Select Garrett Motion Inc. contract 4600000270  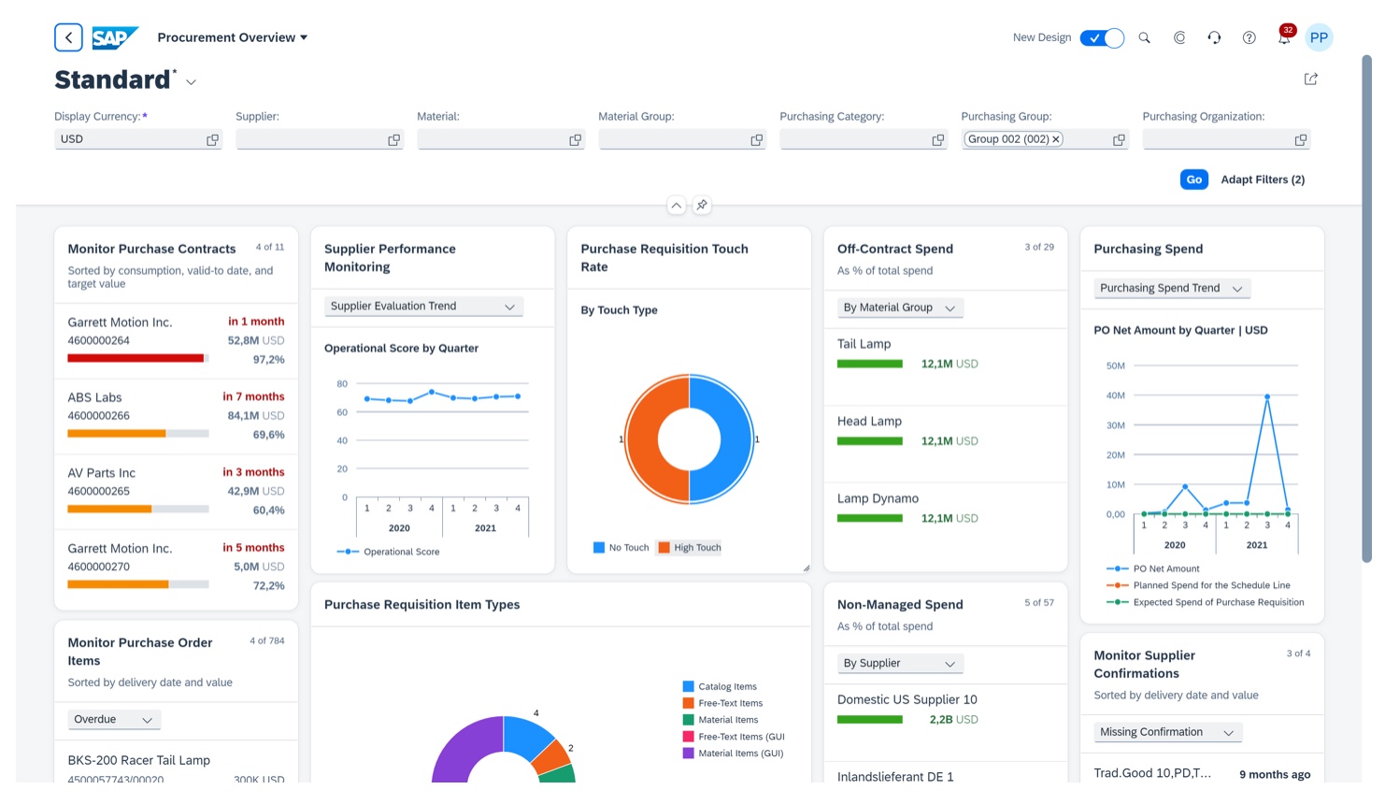pos(176,567)
